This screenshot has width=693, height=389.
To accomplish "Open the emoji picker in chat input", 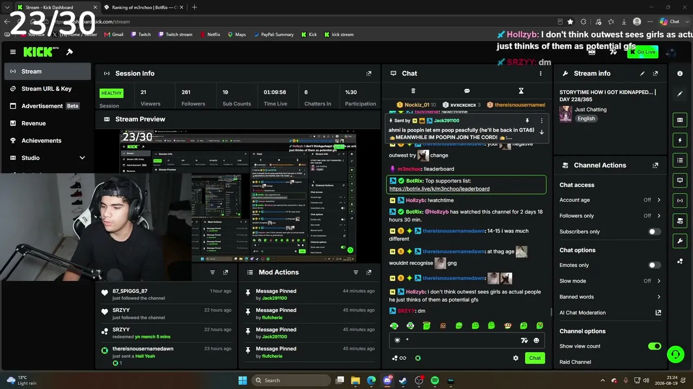I will point(537,340).
